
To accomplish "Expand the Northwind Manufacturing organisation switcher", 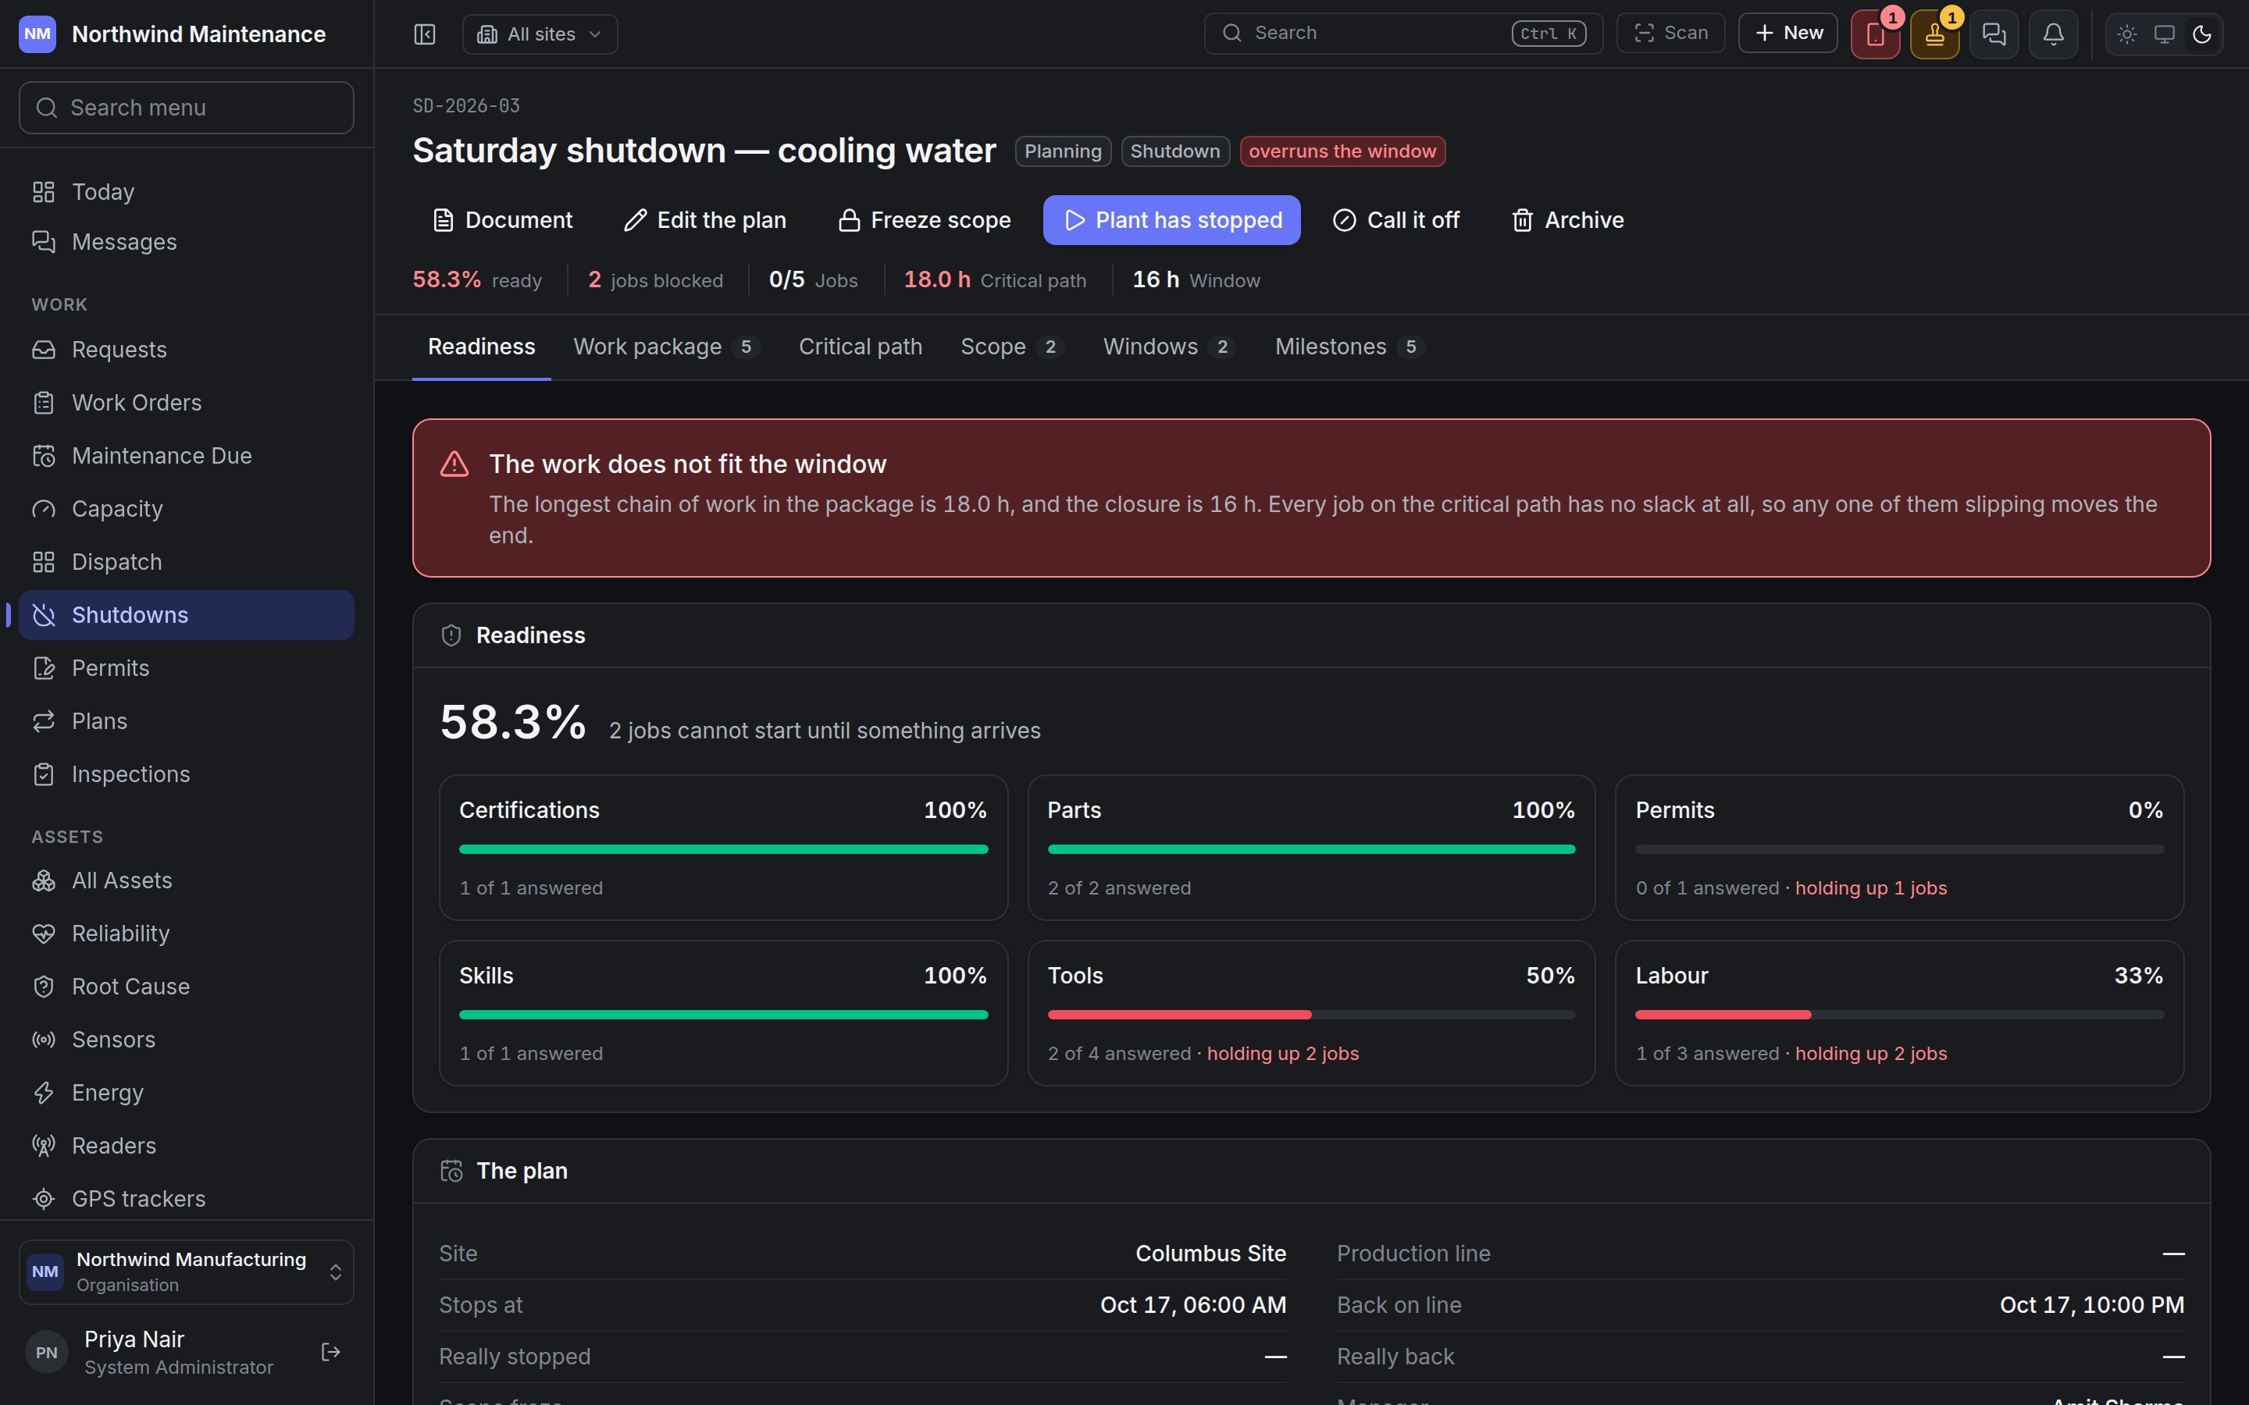I will pos(186,1272).
